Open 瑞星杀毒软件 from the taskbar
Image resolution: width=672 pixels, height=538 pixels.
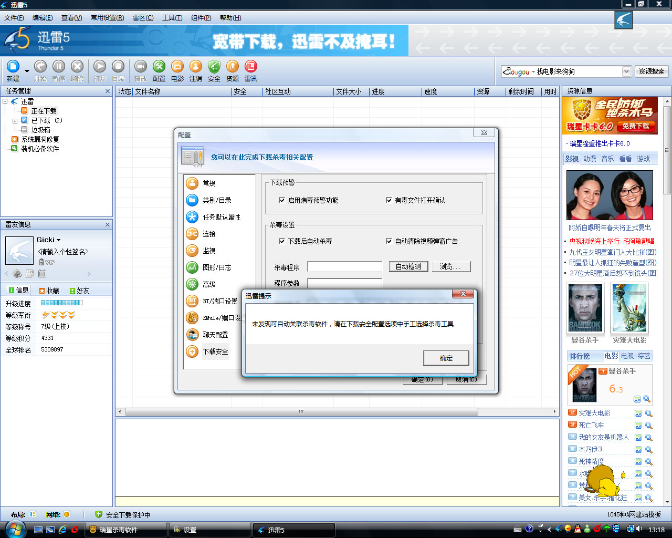pos(126,530)
